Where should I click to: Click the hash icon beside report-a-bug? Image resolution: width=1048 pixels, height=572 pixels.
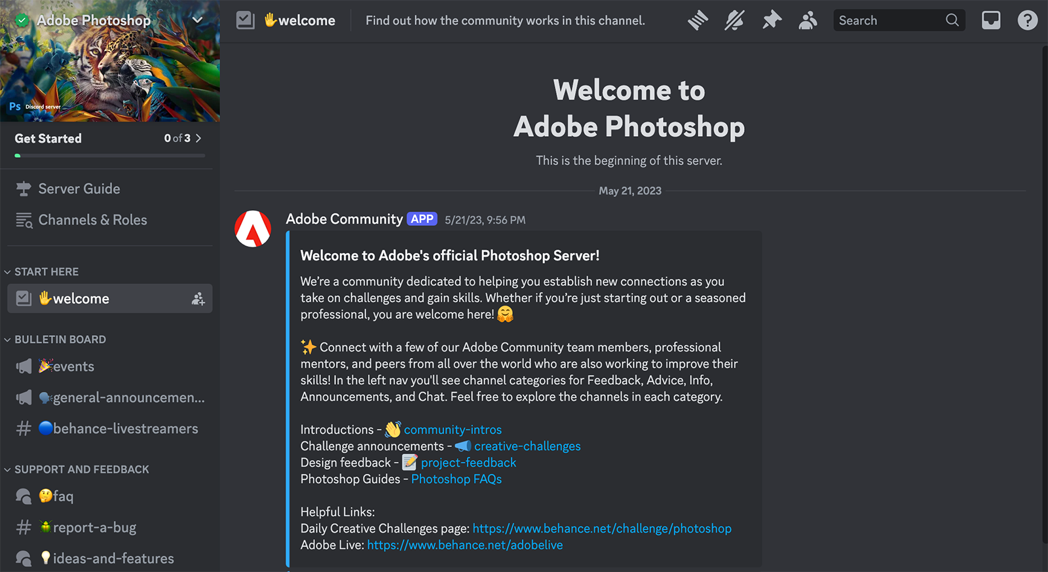point(24,527)
